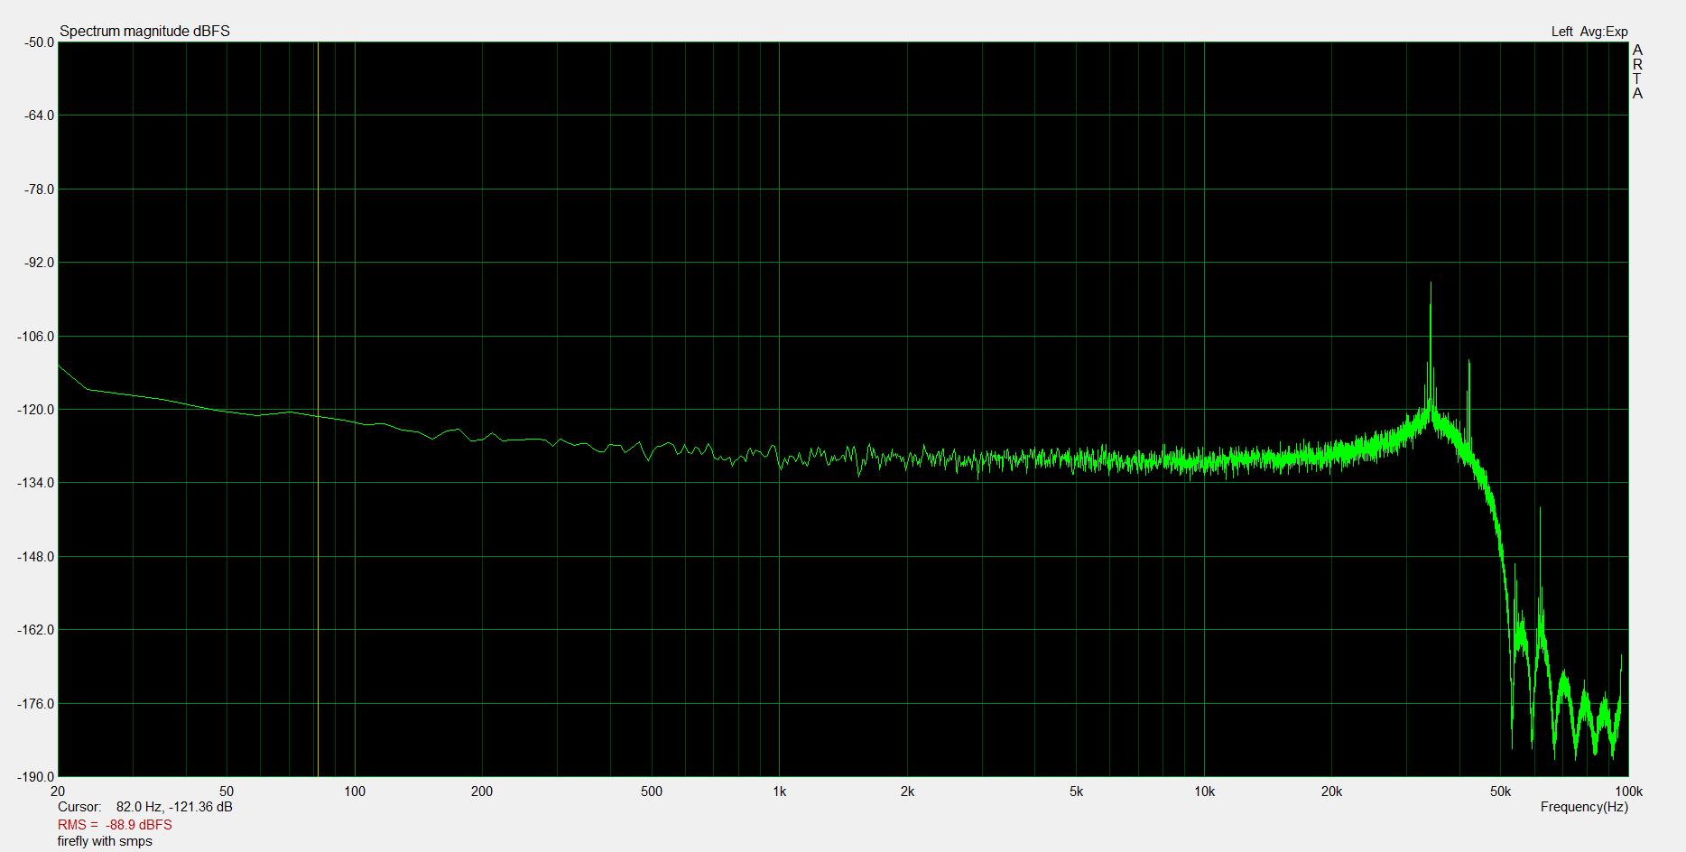
Task: Click the yellow cursor line at 82 Hz
Action: point(318,409)
